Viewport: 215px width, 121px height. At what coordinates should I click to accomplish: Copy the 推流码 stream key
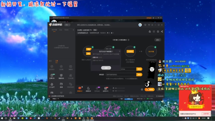tap(139, 75)
